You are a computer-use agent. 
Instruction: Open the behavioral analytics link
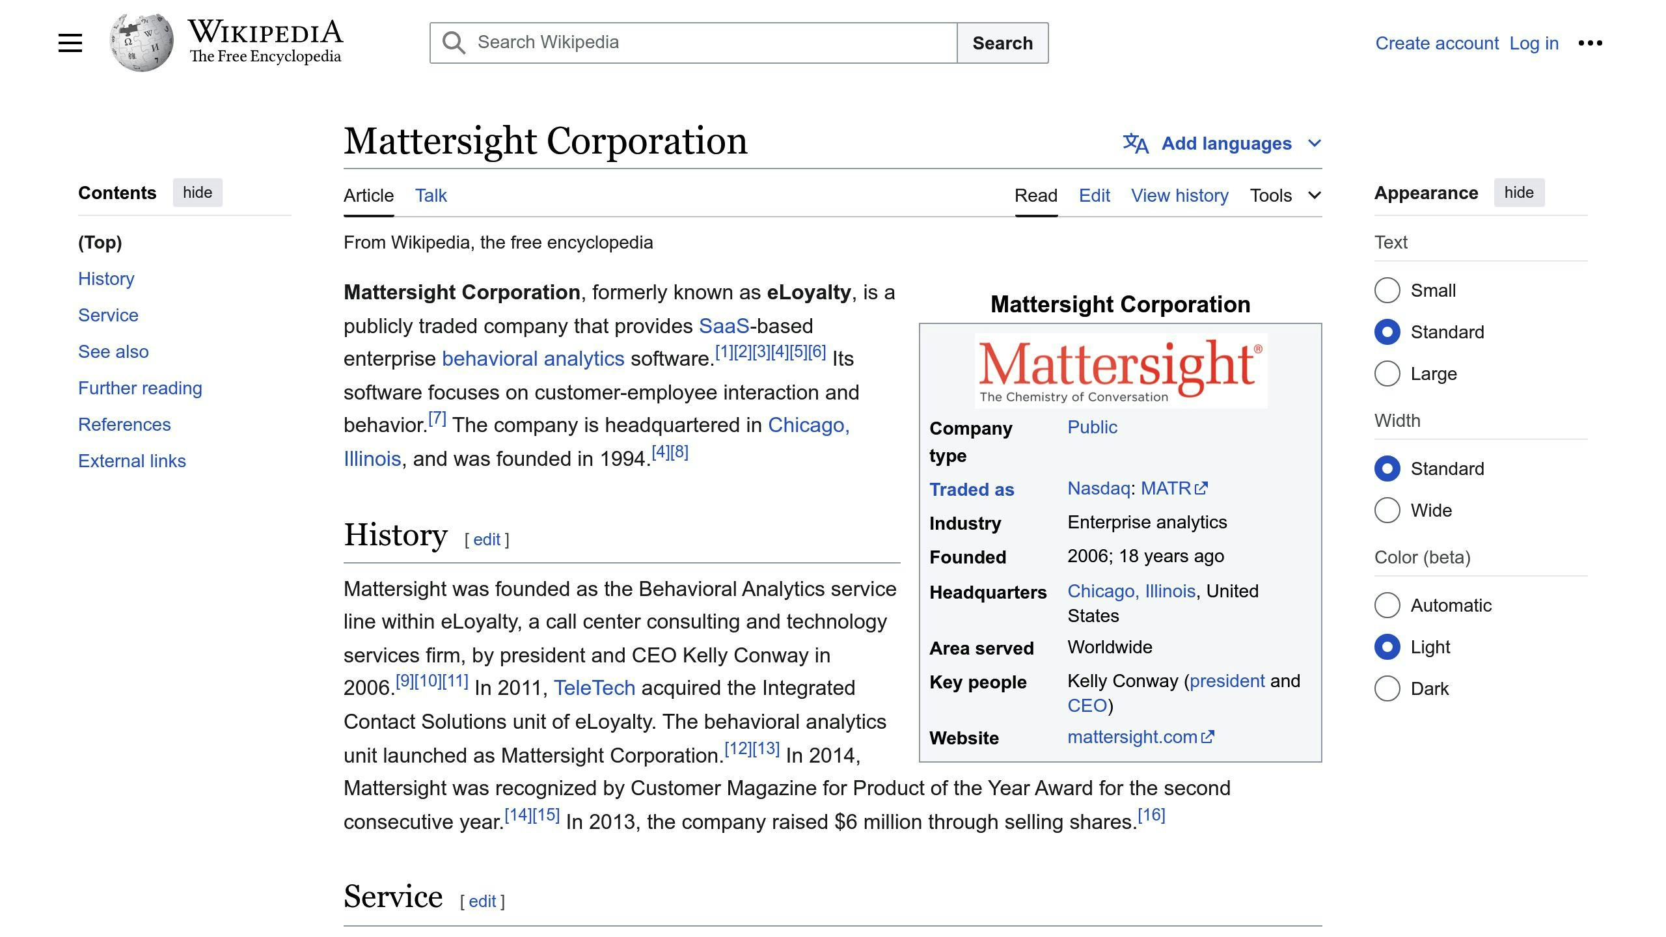pyautogui.click(x=533, y=359)
